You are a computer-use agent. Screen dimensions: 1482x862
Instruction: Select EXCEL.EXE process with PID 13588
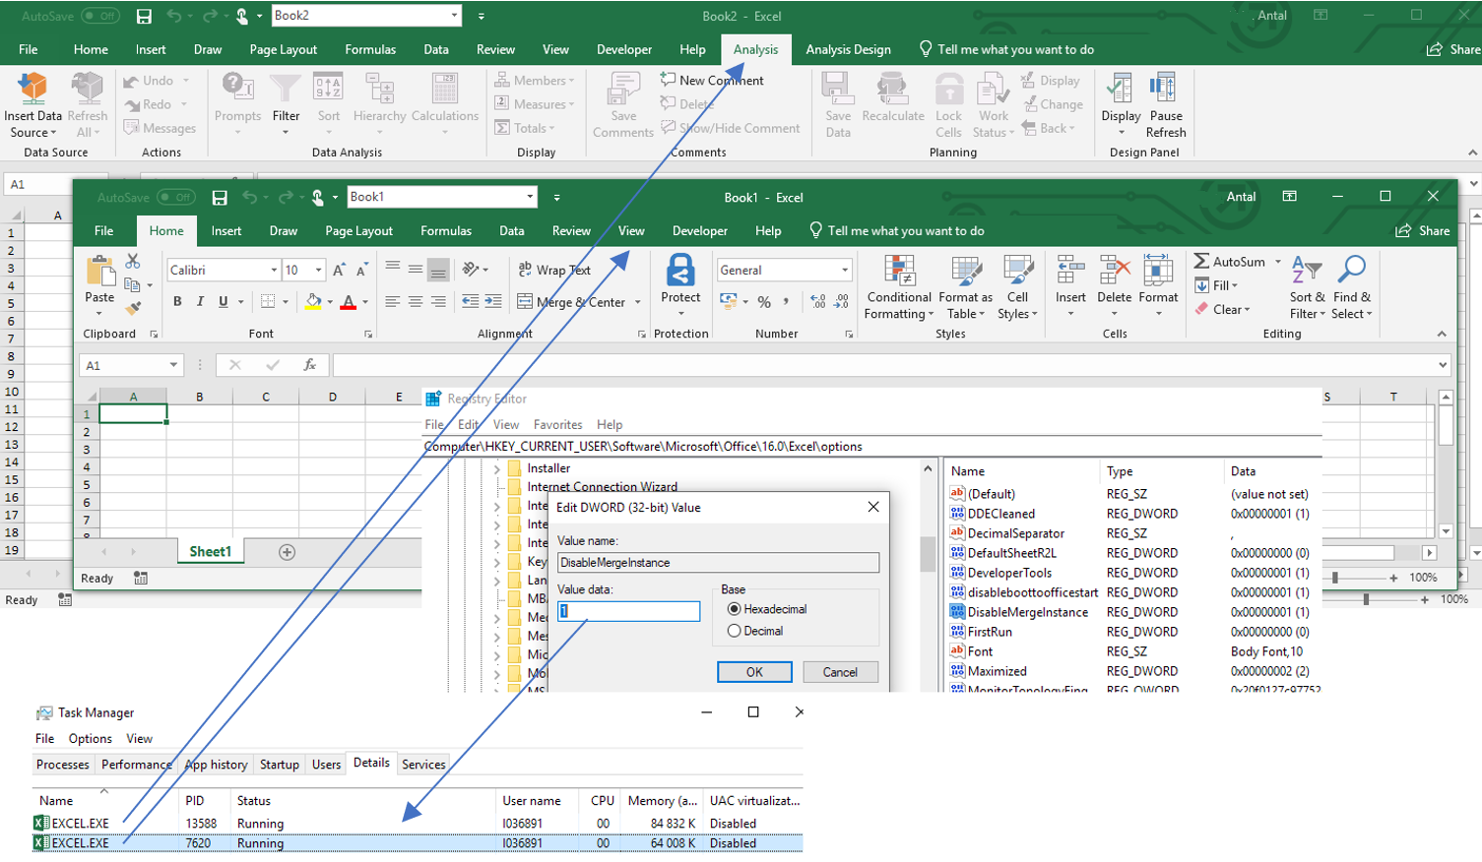[x=417, y=824]
